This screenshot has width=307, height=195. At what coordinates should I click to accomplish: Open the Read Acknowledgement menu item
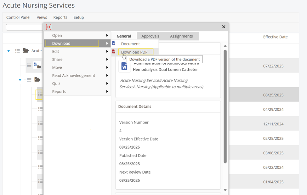(x=74, y=76)
